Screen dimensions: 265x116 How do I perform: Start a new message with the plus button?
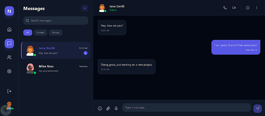85,8
